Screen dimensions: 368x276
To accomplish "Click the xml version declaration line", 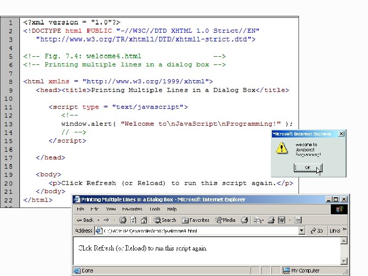I will tap(72, 22).
